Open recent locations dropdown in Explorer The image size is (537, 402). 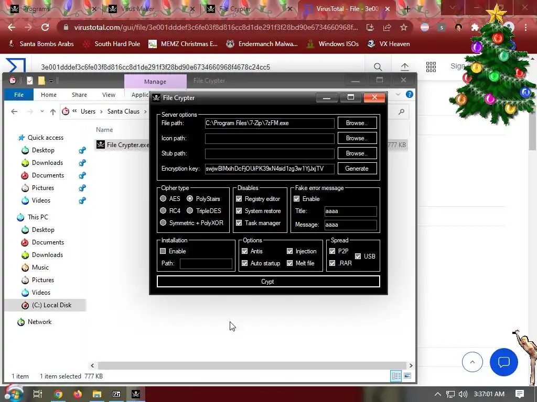point(42,111)
